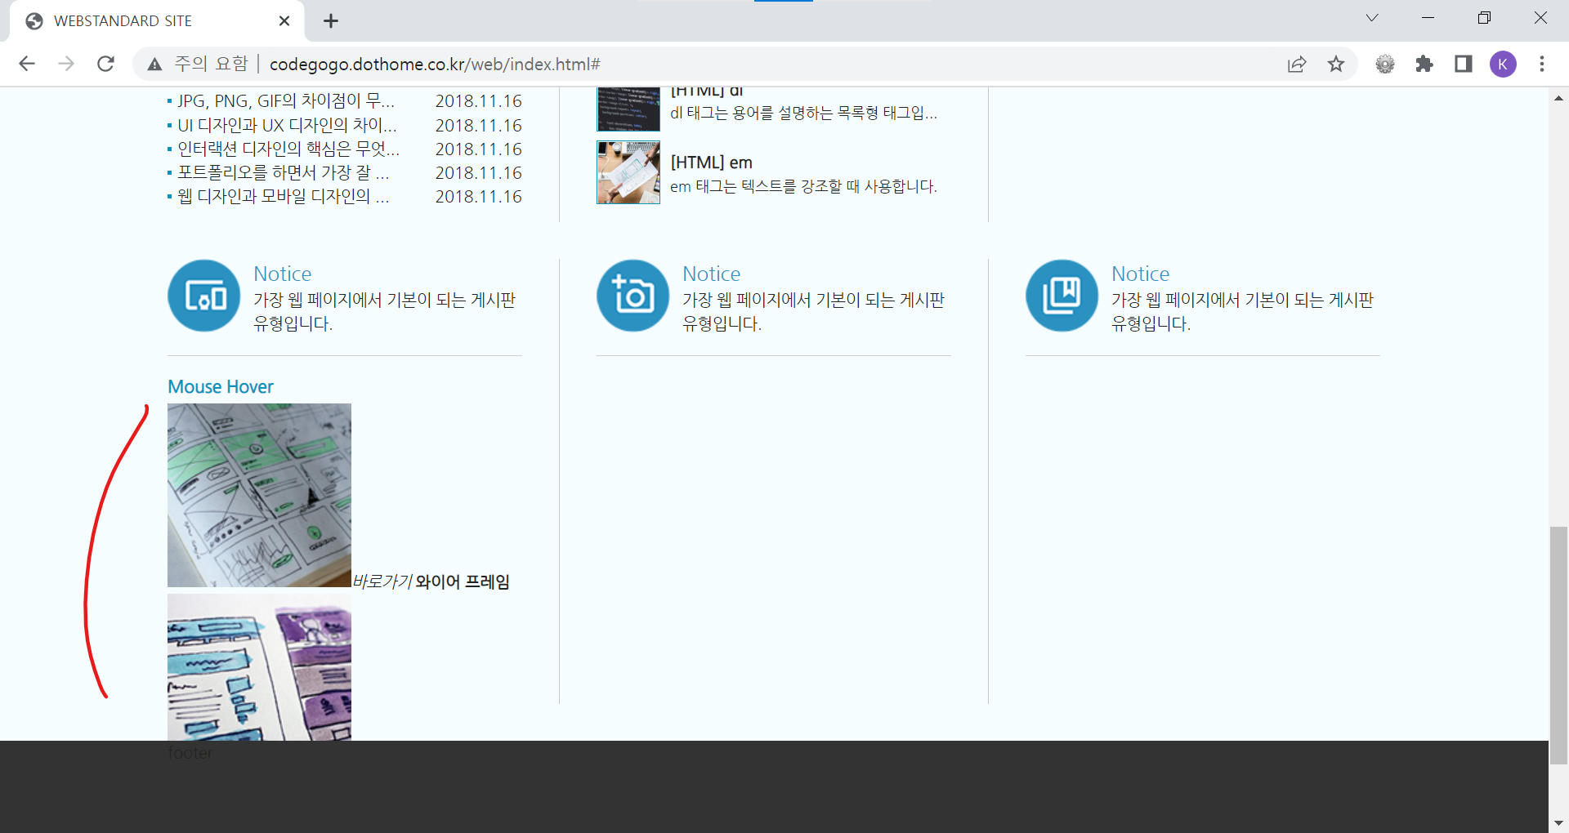This screenshot has height=833, width=1569.
Task: Click the 와이어 프레임 caption
Action: coord(463,581)
